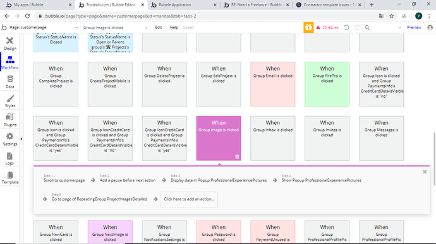Open the Plugins section
This screenshot has height=244, width=436.
[9, 120]
